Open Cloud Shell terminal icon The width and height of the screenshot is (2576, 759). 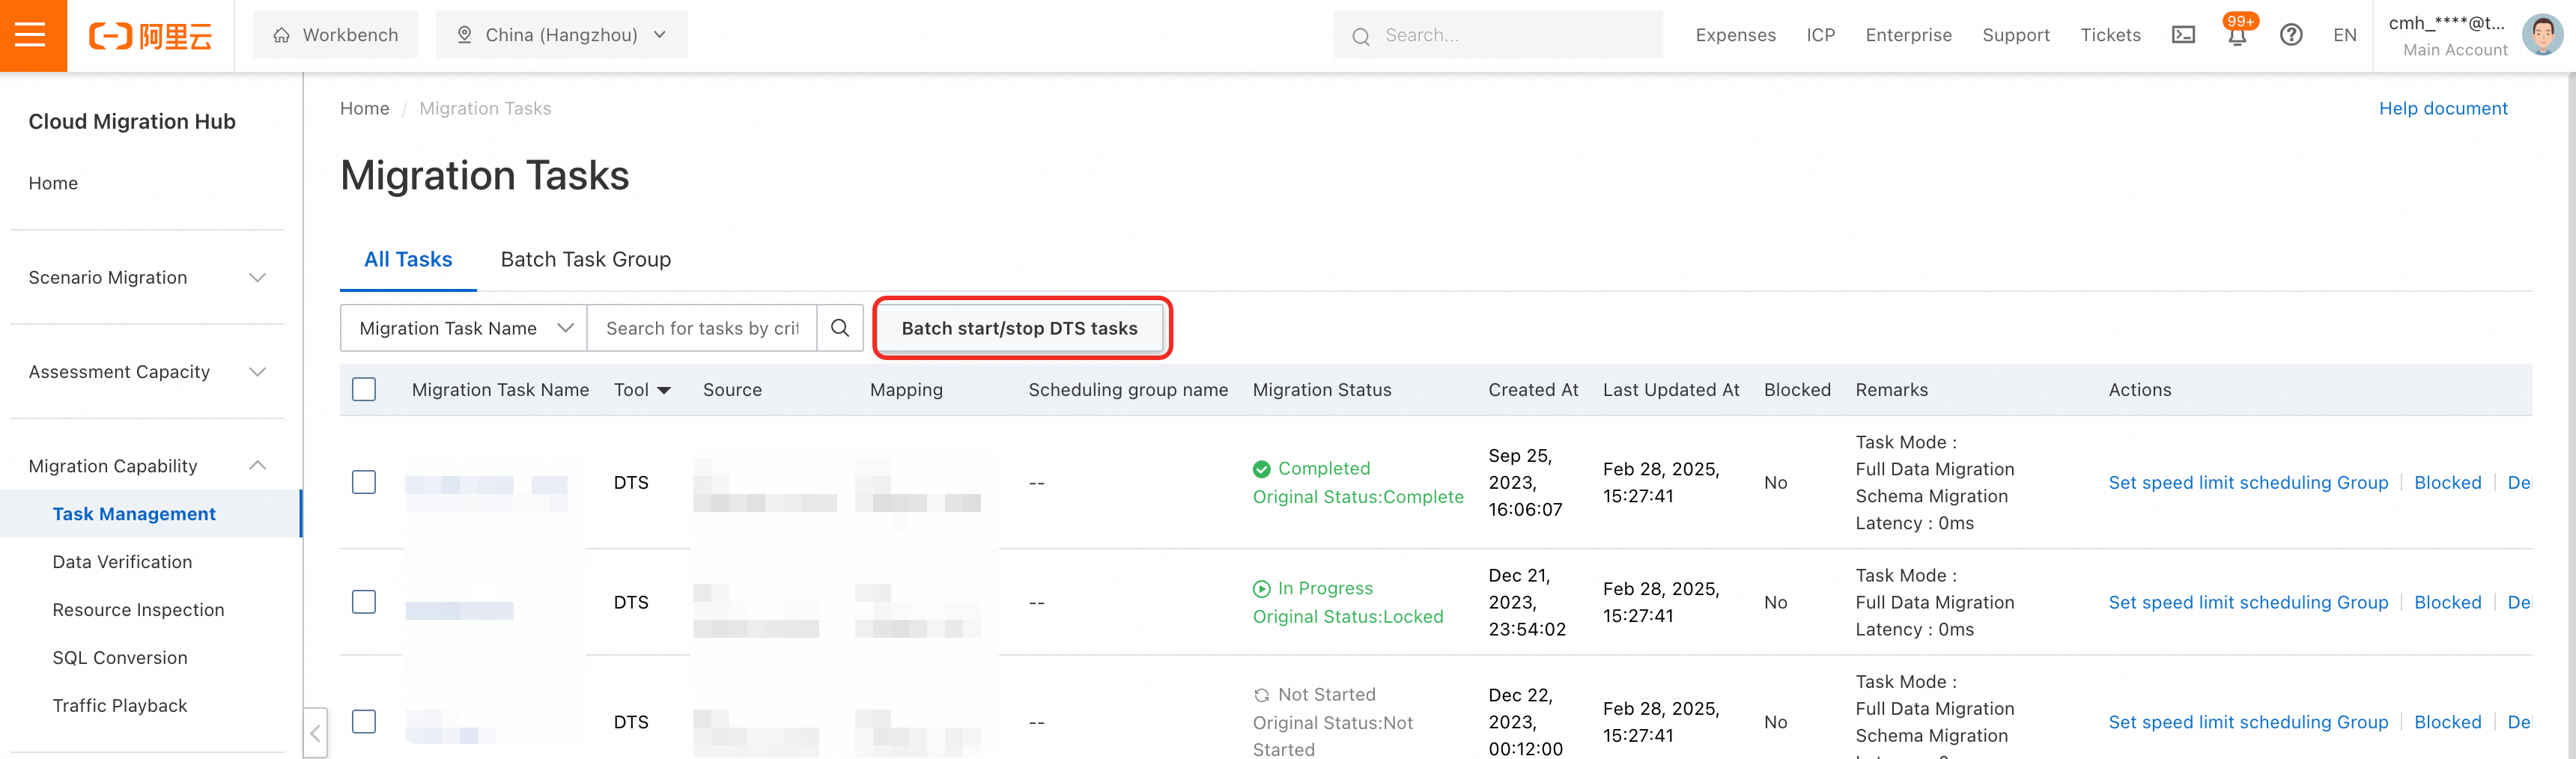point(2183,35)
